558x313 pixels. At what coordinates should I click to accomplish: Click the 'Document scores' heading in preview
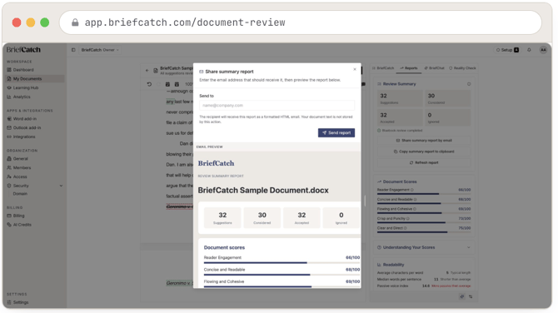224,247
